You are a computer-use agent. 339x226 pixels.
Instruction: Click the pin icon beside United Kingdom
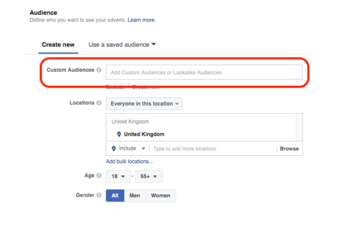click(x=119, y=135)
